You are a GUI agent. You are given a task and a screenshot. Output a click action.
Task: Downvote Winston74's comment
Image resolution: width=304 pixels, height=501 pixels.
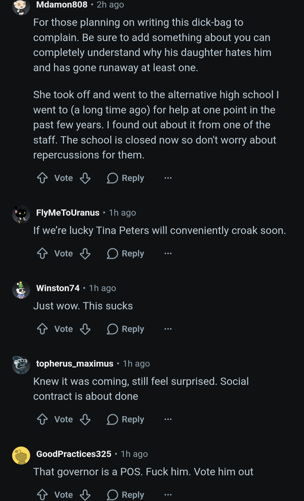pos(85,329)
